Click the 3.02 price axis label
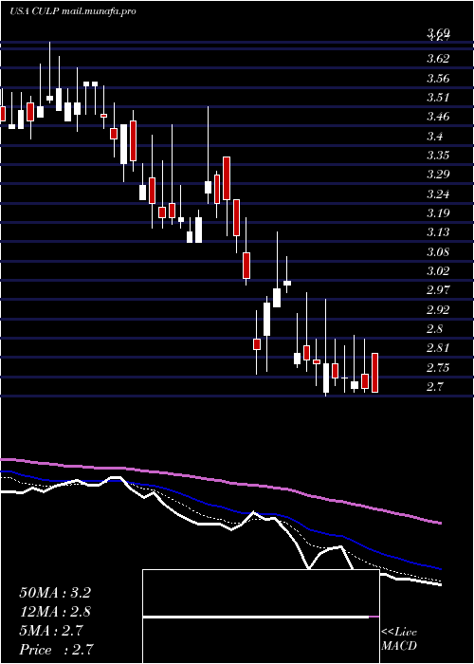Image resolution: width=474 pixels, height=664 pixels. click(x=438, y=270)
